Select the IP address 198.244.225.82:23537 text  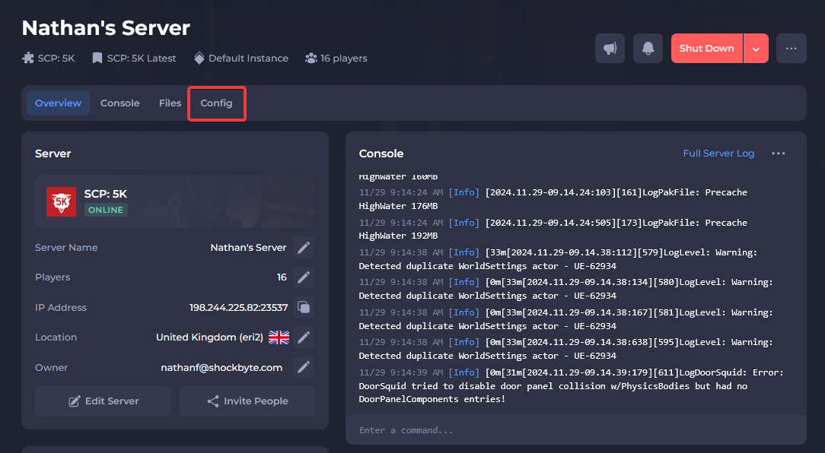click(x=238, y=307)
